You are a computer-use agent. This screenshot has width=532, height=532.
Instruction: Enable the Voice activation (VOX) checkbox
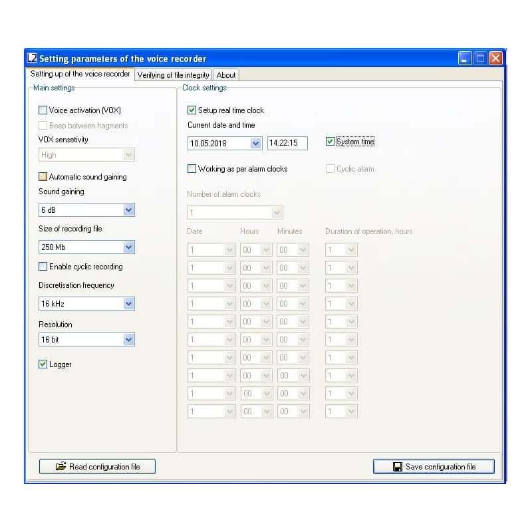click(43, 110)
